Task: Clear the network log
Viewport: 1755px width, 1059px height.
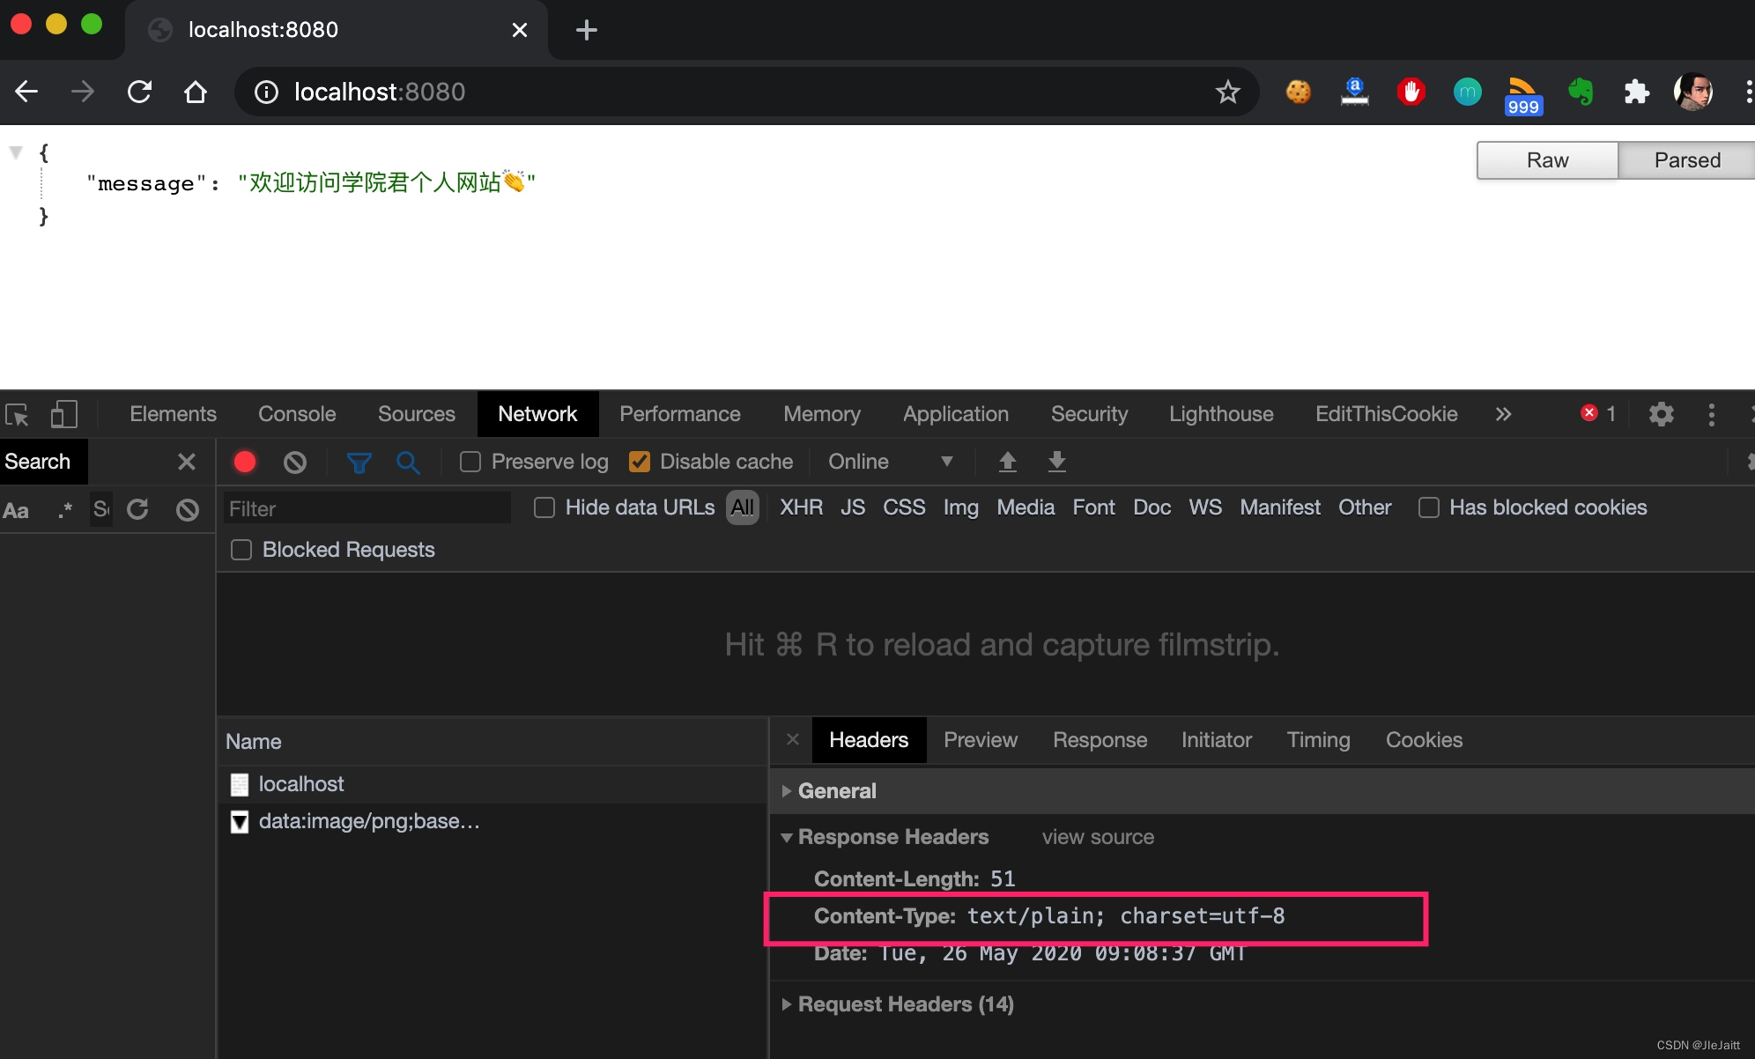Action: [294, 462]
